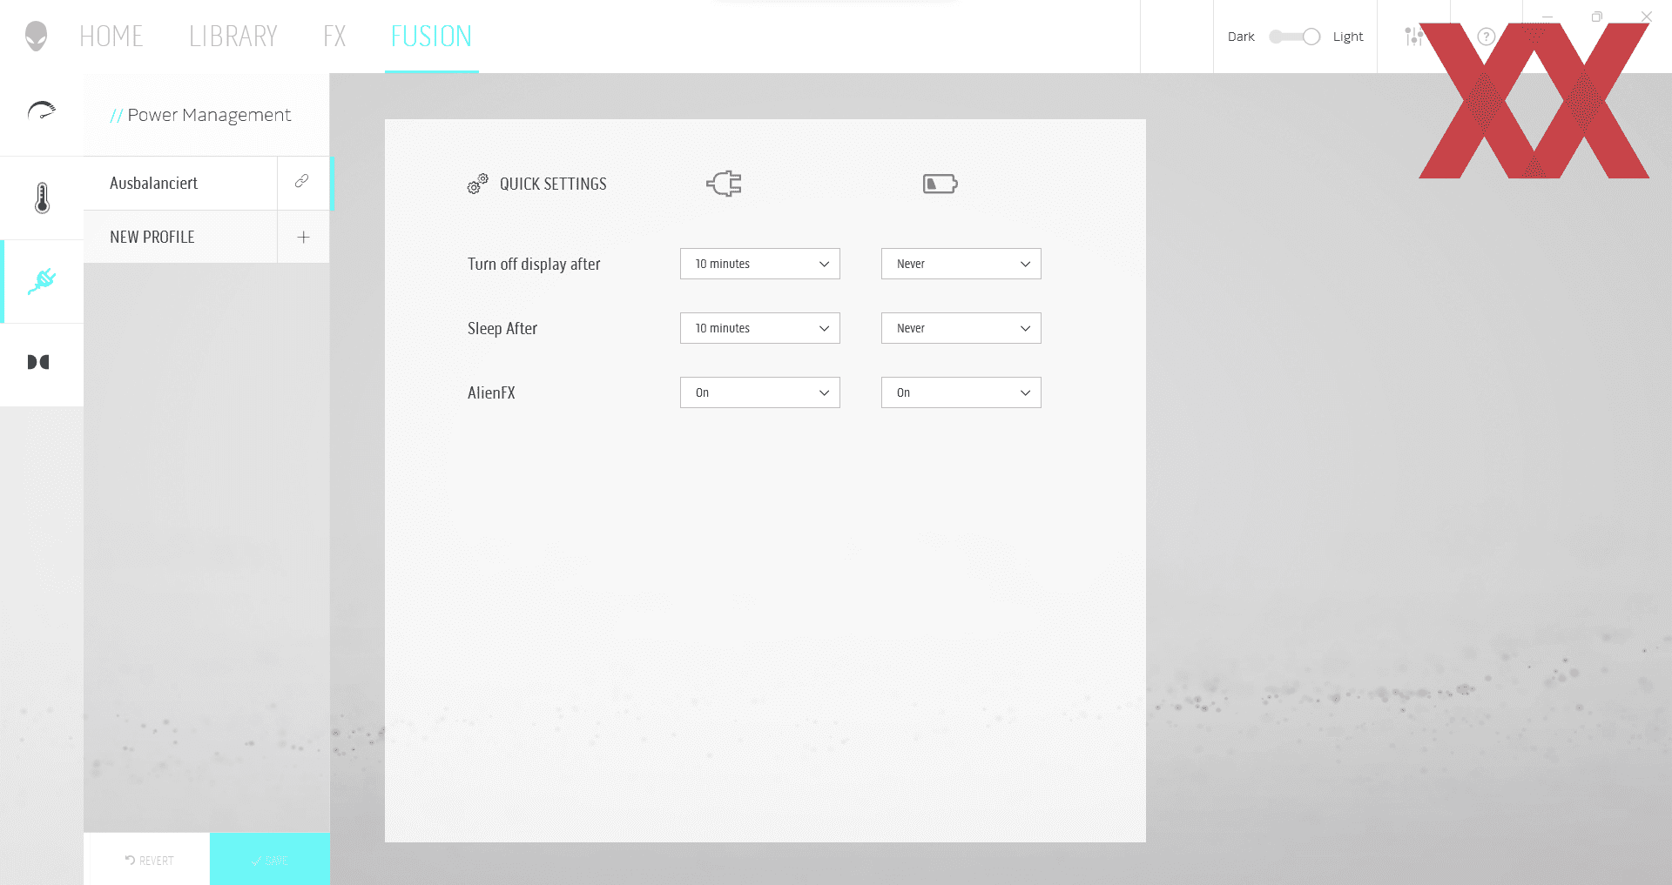This screenshot has width=1672, height=885.
Task: Open the HOME tab
Action: (x=111, y=37)
